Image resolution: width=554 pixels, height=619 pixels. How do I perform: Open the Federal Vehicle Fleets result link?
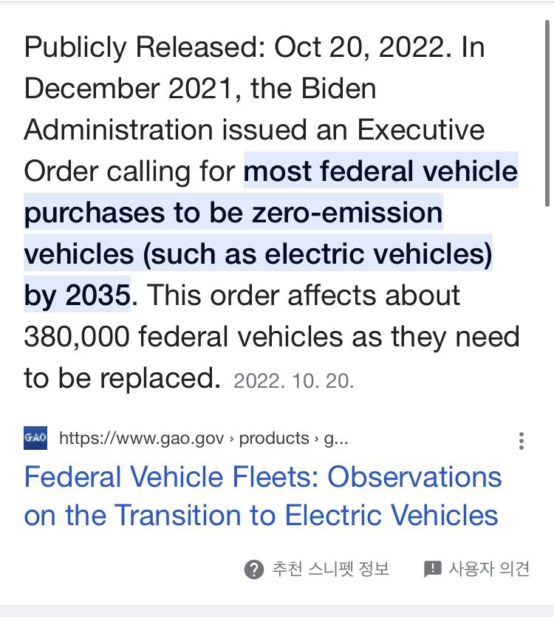click(262, 477)
